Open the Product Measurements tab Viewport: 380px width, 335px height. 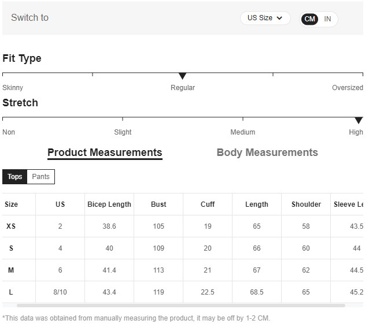click(x=105, y=152)
